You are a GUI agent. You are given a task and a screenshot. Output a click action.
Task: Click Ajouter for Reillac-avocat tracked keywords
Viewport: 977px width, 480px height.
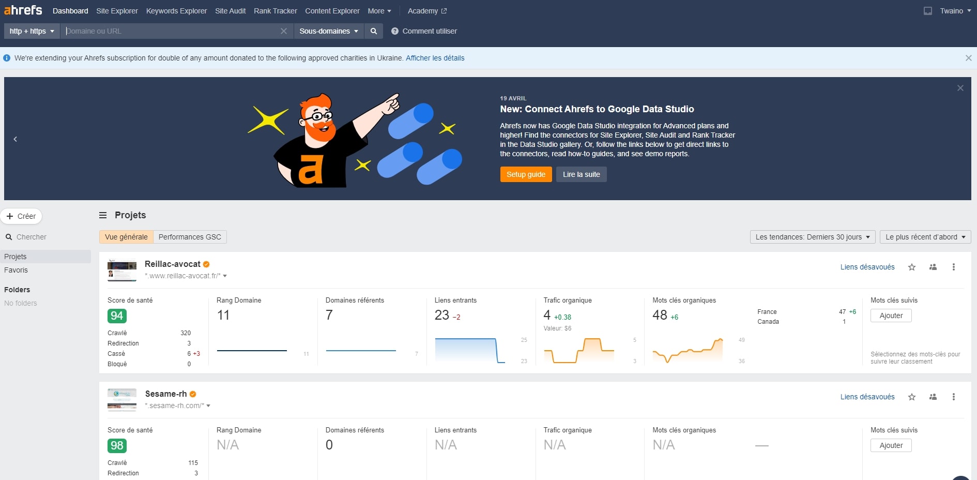[891, 316]
